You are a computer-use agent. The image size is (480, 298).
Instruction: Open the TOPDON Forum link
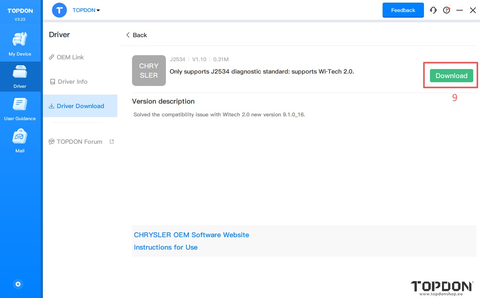[79, 141]
